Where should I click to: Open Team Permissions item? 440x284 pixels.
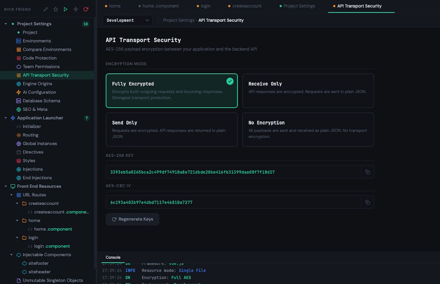tap(41, 67)
